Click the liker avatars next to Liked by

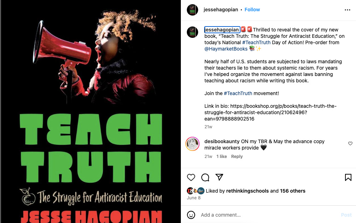[x=196, y=191]
